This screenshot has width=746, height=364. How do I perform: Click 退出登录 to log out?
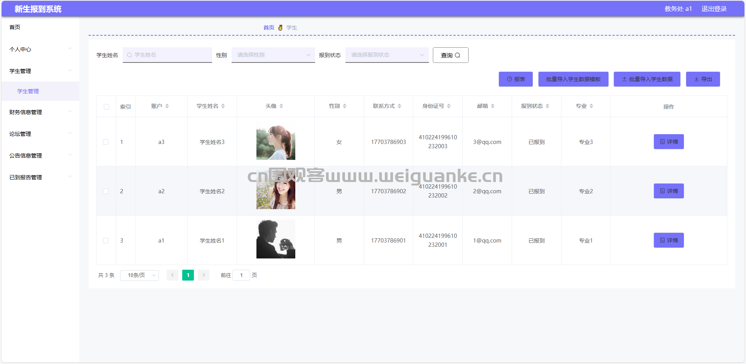coord(714,9)
